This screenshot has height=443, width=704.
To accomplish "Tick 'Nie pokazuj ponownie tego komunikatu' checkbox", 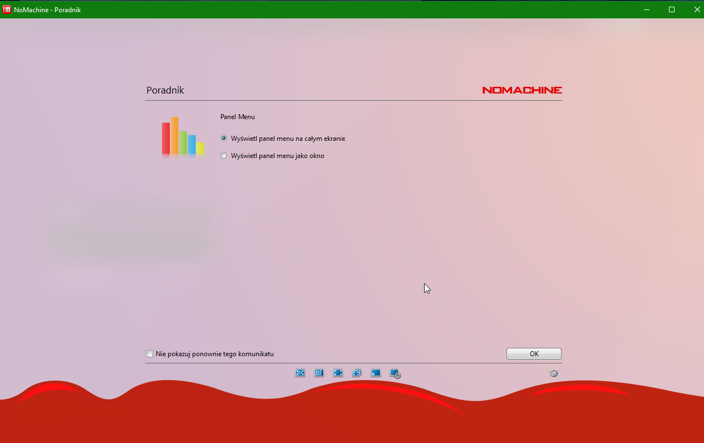I will click(x=149, y=354).
